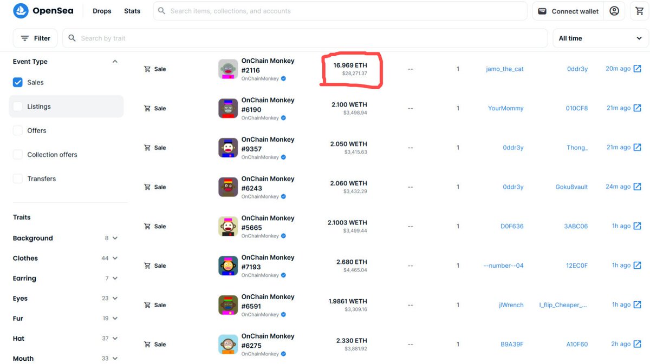Uncheck the Sales event checkbox

point(18,82)
